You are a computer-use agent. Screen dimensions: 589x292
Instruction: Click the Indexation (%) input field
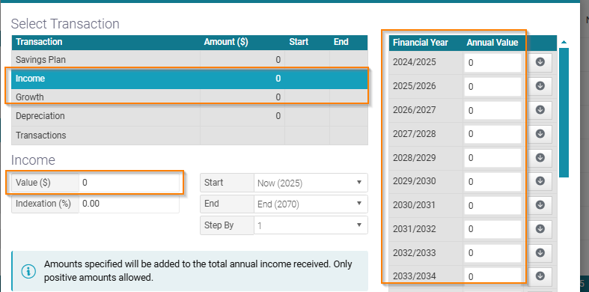tap(129, 204)
